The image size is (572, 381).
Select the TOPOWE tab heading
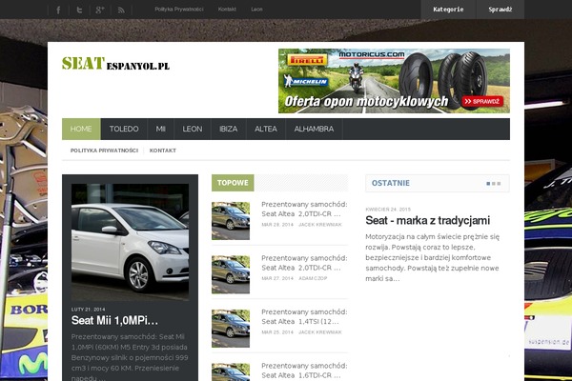pyautogui.click(x=233, y=183)
